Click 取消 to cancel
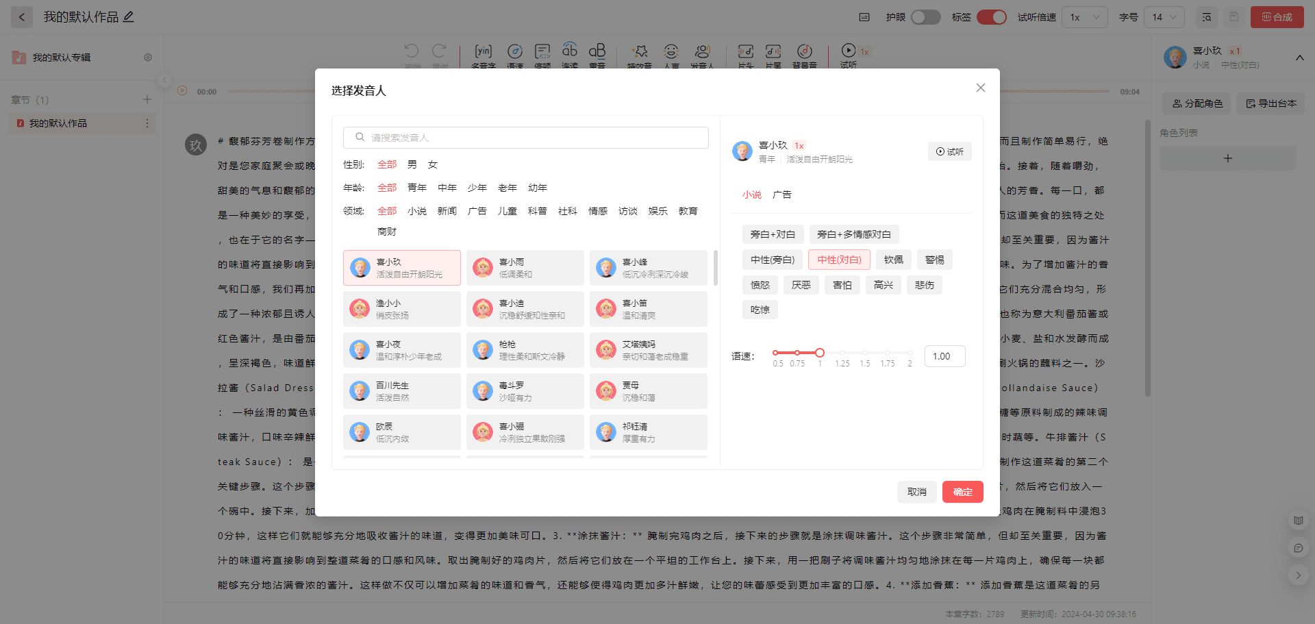1315x624 pixels. coord(917,492)
